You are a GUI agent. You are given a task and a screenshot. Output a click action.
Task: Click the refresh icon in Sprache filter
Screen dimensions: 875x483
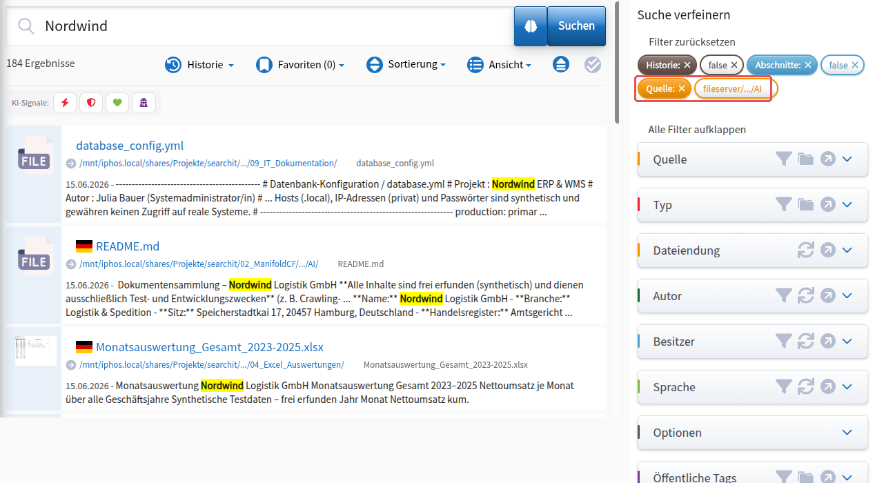coord(806,387)
